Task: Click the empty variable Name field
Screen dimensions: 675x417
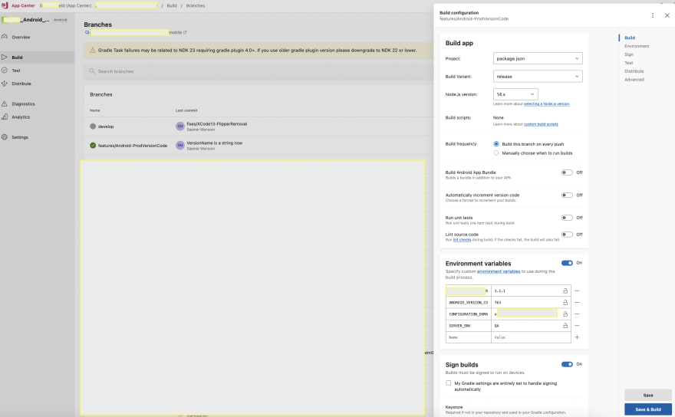Action: 469,337
